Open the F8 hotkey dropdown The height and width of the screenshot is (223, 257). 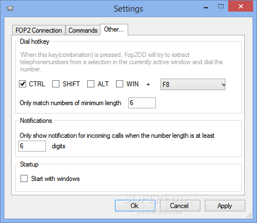click(193, 85)
